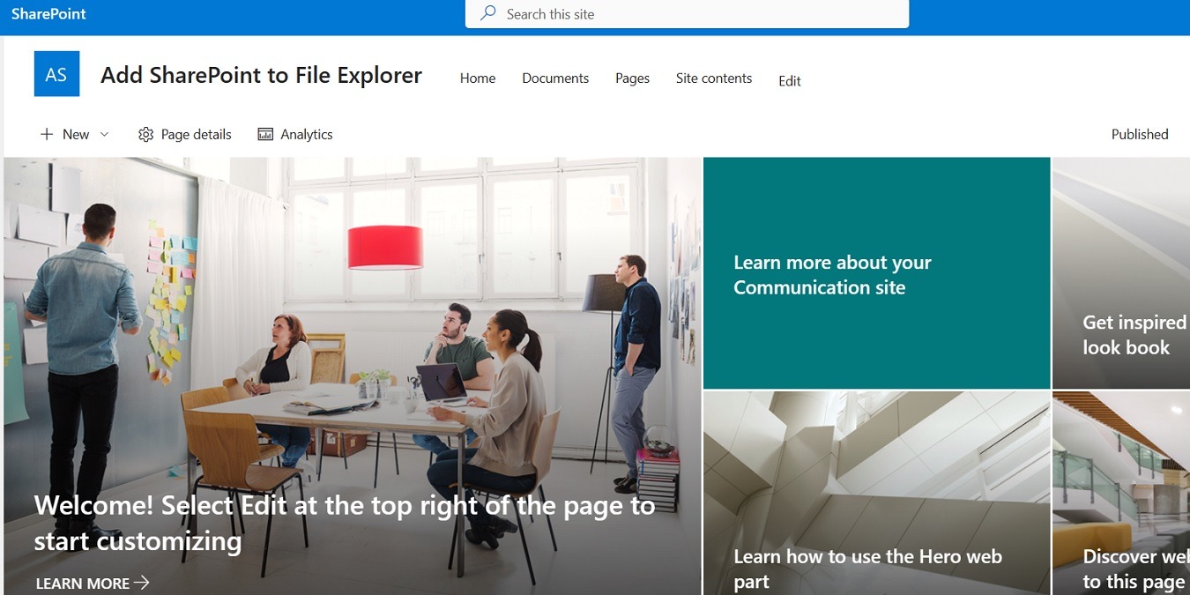Expand the New dropdown chevron
Image resolution: width=1190 pixels, height=595 pixels.
click(103, 134)
